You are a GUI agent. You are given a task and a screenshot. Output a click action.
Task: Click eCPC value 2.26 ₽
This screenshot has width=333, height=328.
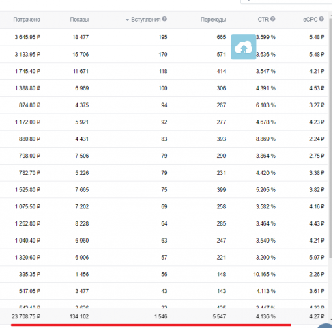tap(317, 275)
